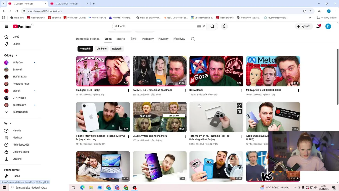Open a new browser tab
The height and width of the screenshot is (191, 339).
[93, 4]
